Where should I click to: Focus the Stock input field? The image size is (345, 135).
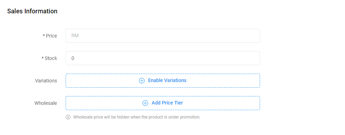pyautogui.click(x=163, y=58)
